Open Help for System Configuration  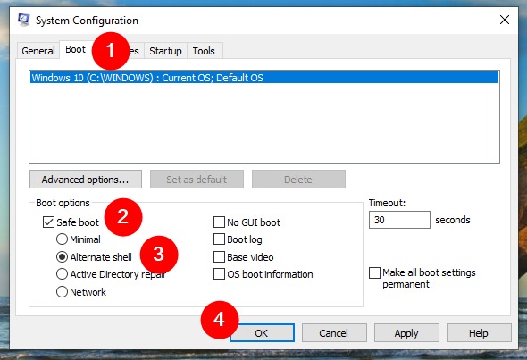pyautogui.click(x=479, y=333)
